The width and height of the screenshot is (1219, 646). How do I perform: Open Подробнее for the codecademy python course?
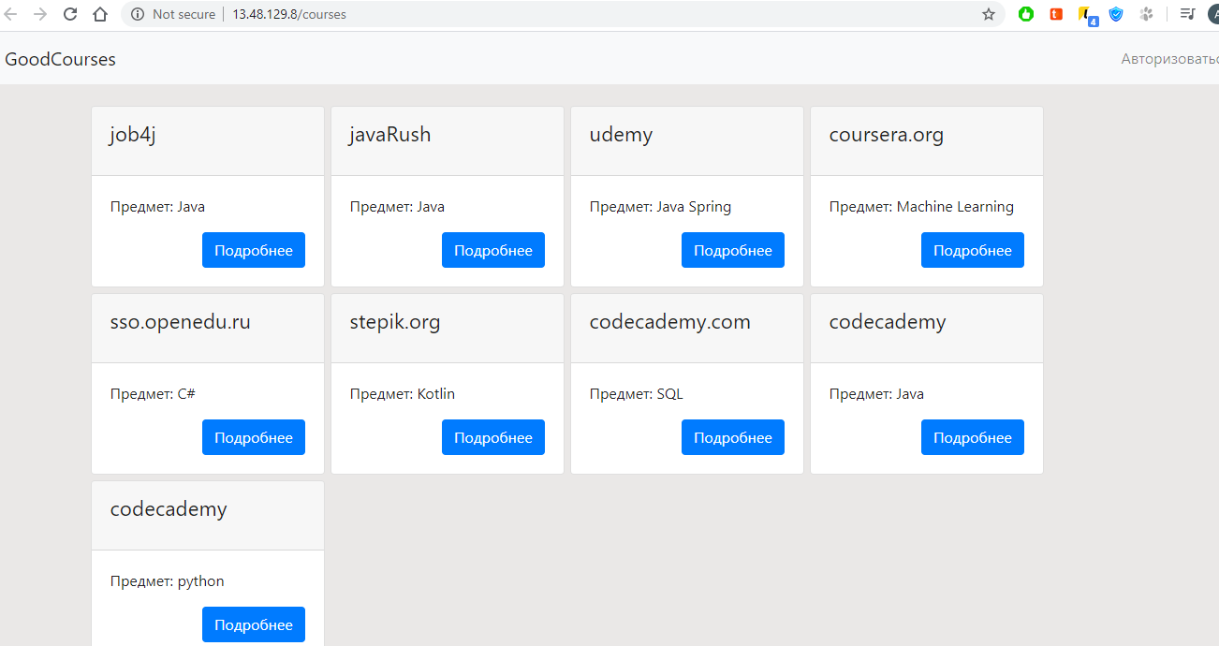[254, 624]
